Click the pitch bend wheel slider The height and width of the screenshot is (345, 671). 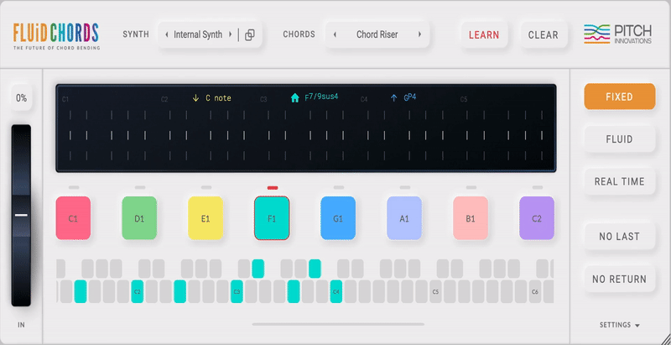[21, 215]
